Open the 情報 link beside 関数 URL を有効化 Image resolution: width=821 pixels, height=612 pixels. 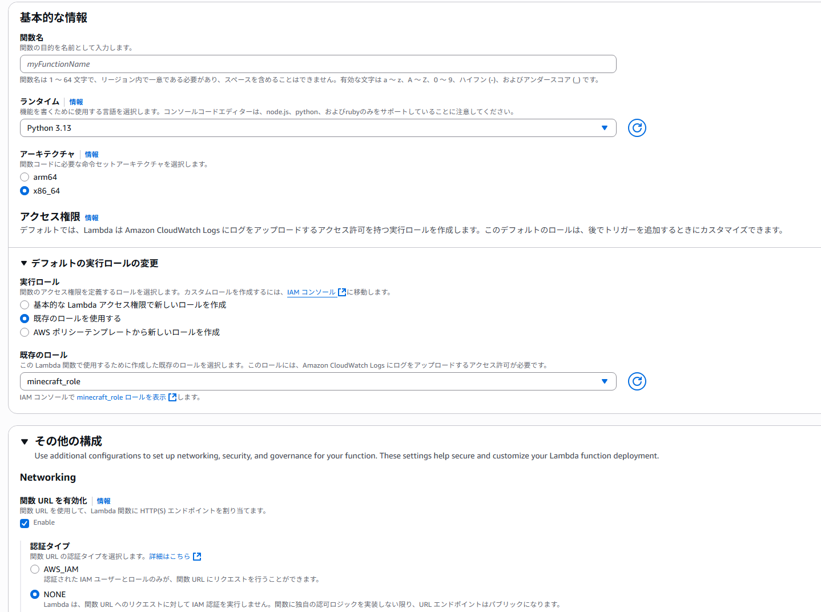pos(103,501)
